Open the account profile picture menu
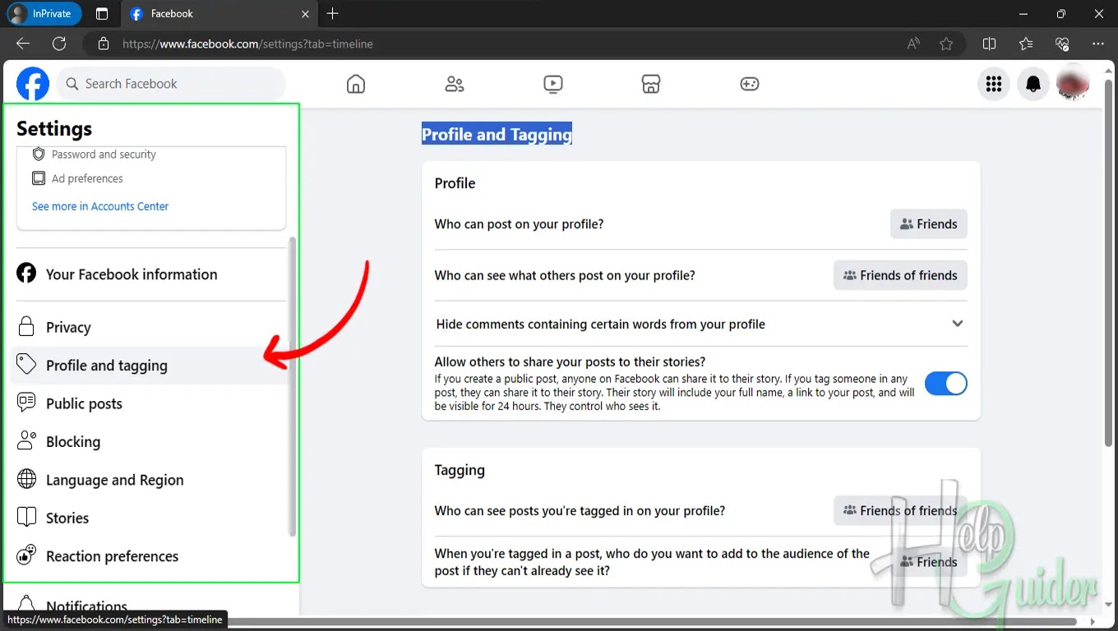Screen dimensions: 1118x631 (x=1073, y=84)
